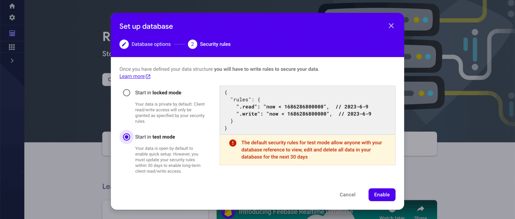This screenshot has width=515, height=219.
Task: Open project settings gear icon
Action: pyautogui.click(x=12, y=18)
